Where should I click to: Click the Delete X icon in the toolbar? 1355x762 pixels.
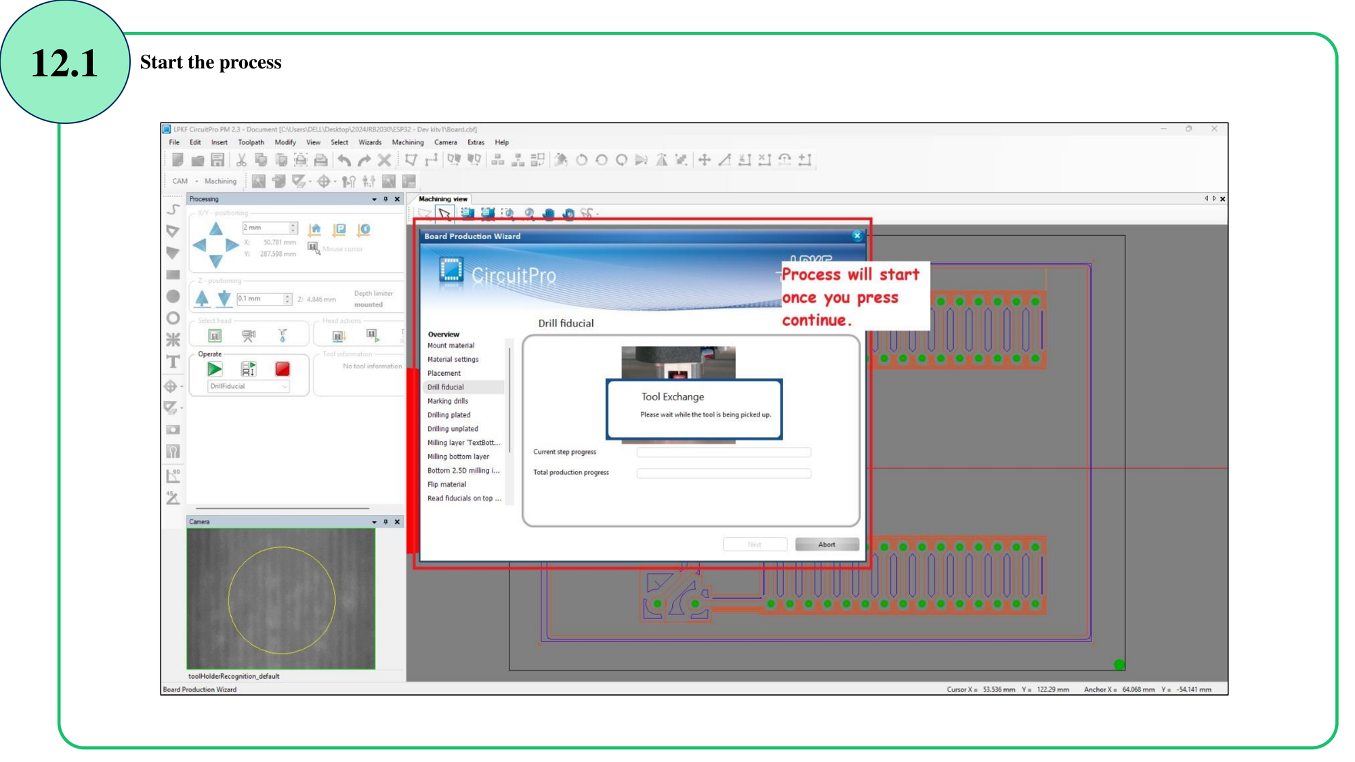coord(384,160)
